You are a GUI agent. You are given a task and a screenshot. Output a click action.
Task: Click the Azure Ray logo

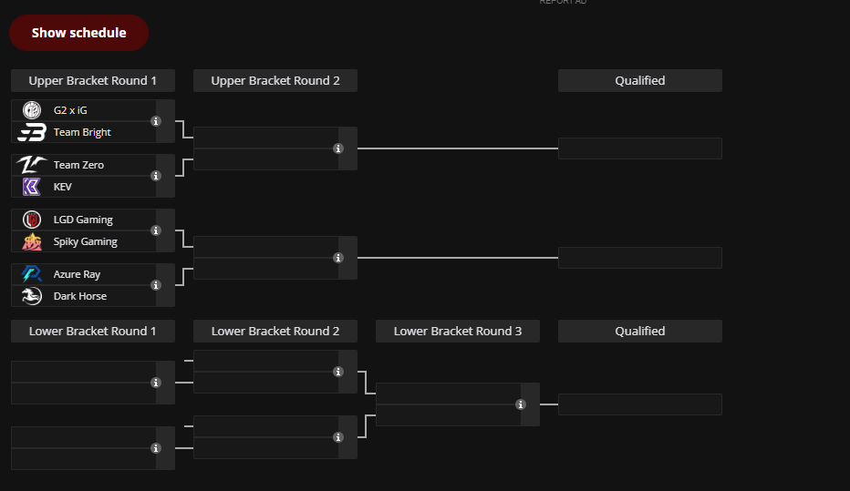coord(32,274)
